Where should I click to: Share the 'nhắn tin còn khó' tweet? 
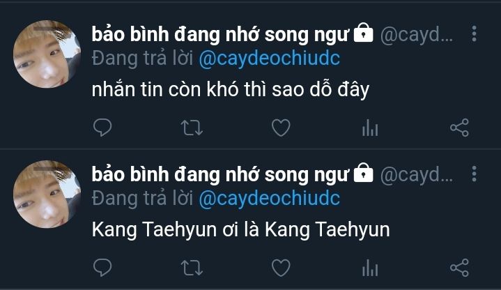[459, 128]
